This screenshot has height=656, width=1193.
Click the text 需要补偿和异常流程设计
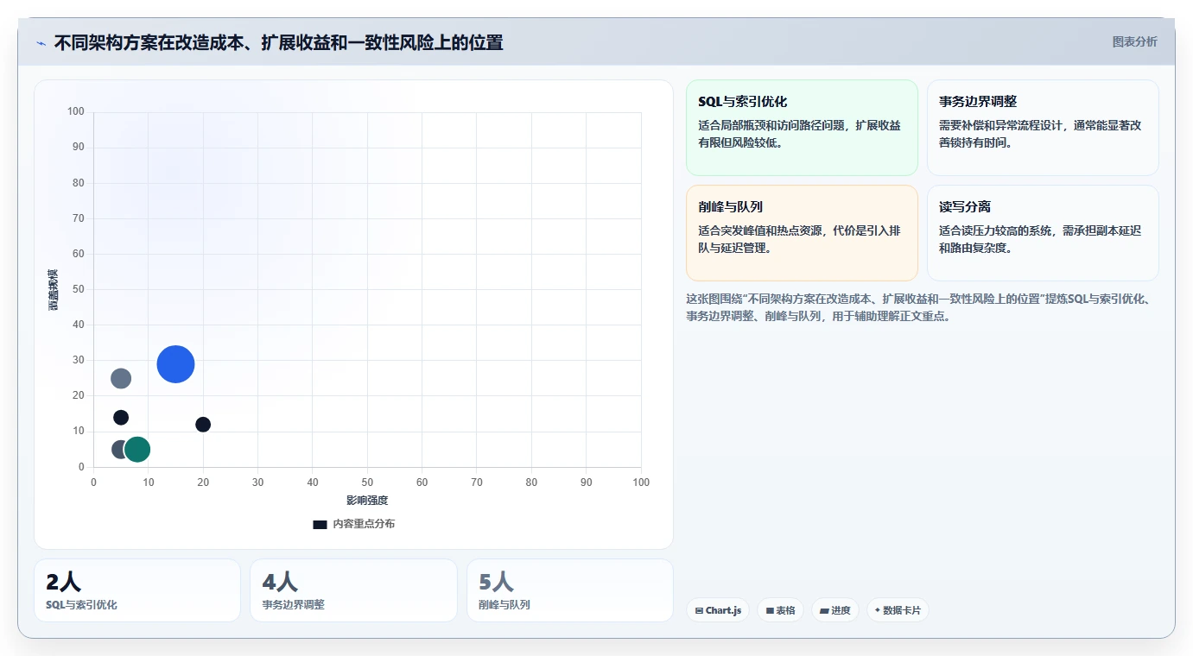click(1000, 125)
